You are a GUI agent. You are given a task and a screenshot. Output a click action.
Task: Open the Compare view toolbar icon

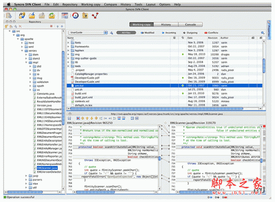point(65,16)
